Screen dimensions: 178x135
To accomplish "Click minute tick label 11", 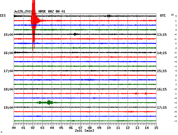I will (x=118, y=128).
